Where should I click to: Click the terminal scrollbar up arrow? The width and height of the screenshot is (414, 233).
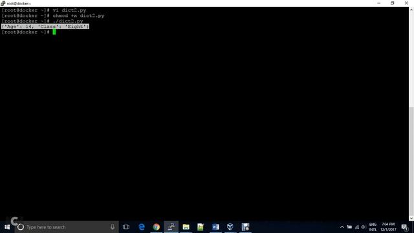411,10
